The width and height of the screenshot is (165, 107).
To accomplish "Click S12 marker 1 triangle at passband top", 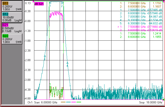I will point(50,3).
